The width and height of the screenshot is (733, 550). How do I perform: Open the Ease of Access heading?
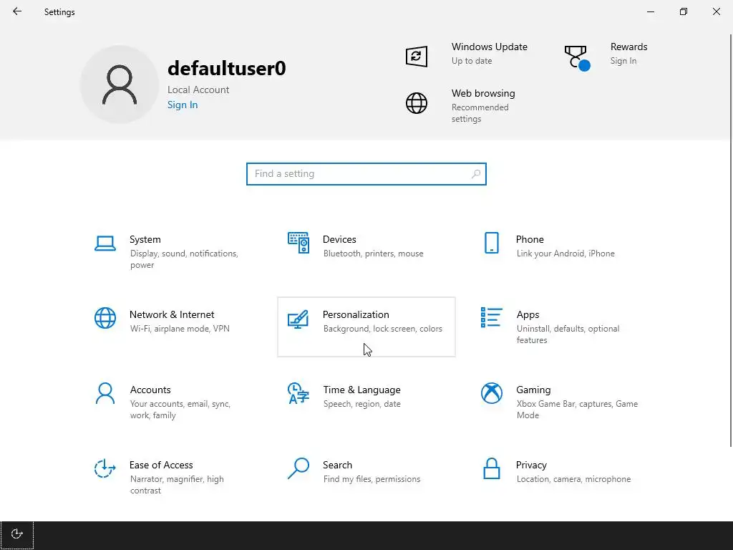pos(161,465)
